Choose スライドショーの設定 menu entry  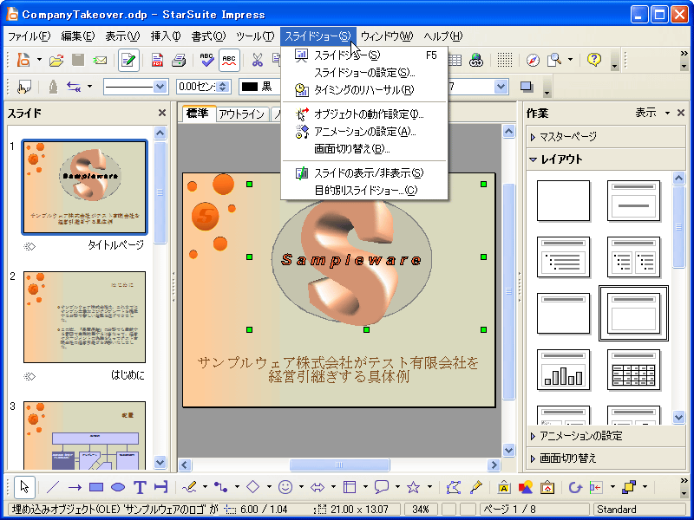coord(364,72)
